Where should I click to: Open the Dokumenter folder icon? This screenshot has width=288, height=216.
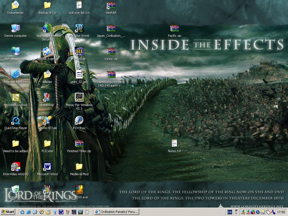(15, 5)
